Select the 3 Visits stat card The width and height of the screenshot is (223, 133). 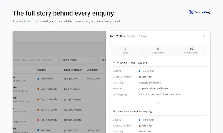125,51
